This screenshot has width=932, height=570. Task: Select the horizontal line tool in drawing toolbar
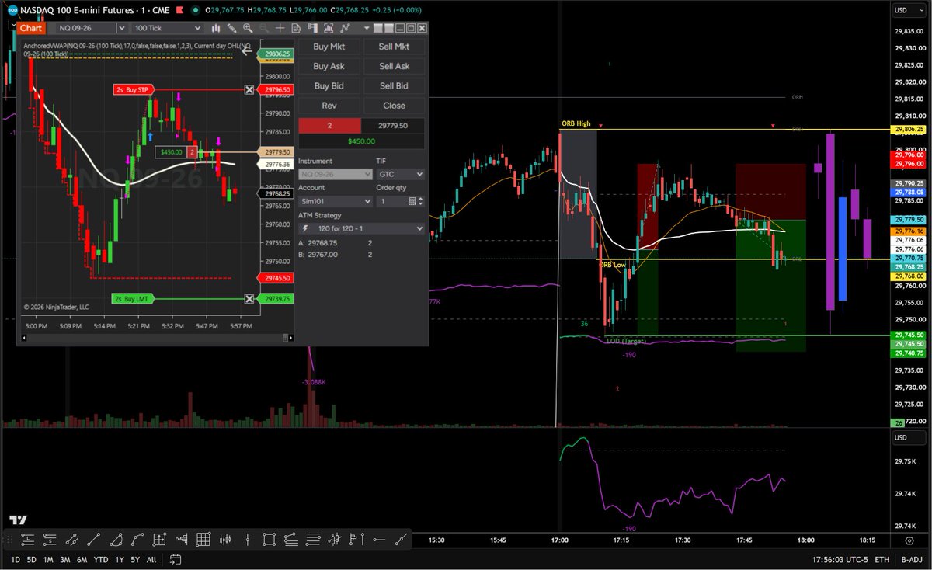click(379, 540)
